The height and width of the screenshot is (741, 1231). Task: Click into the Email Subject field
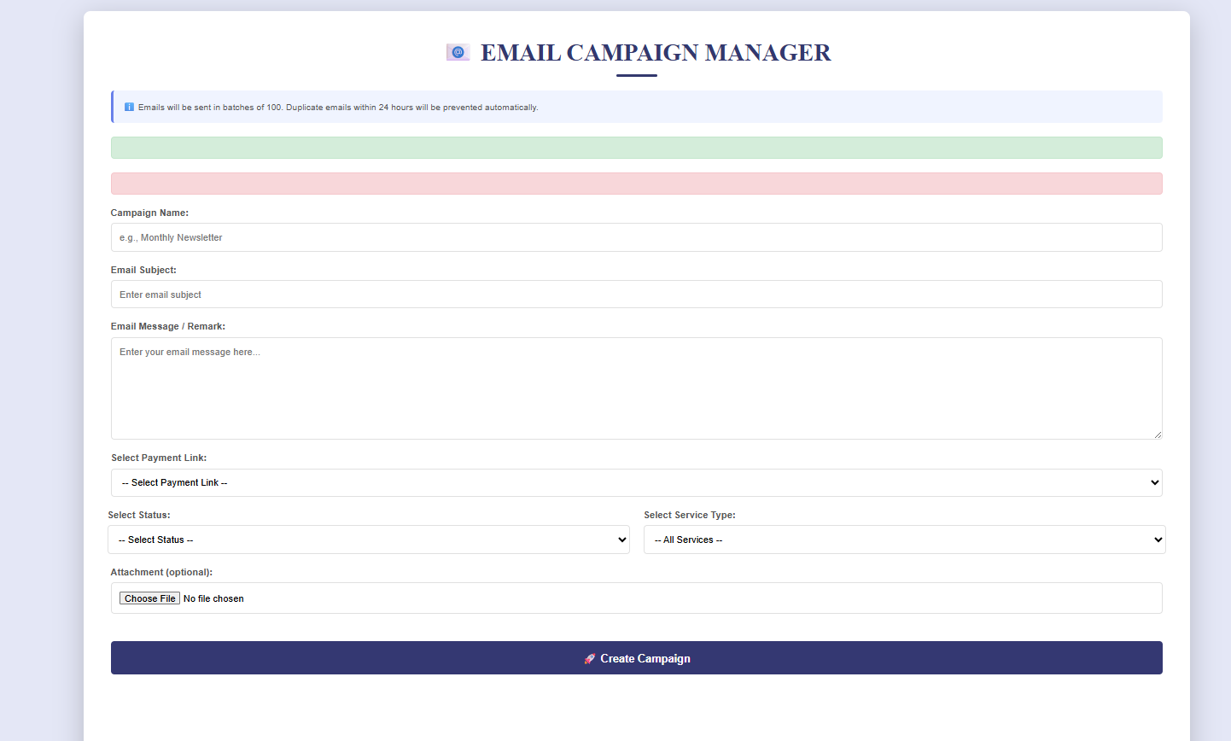pyautogui.click(x=636, y=295)
